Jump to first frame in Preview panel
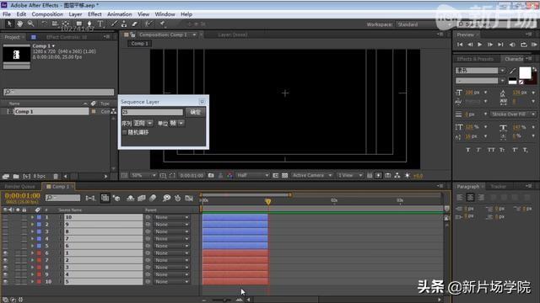The height and width of the screenshot is (303, 540). tap(460, 45)
